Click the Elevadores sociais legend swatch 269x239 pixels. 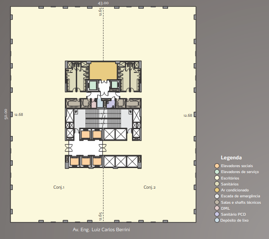[x=217, y=166]
